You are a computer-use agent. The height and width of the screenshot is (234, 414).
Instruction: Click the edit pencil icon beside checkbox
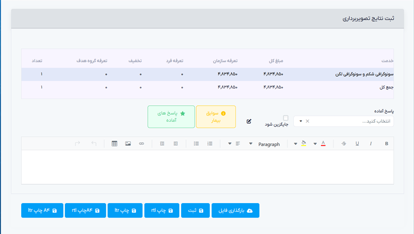(x=249, y=121)
